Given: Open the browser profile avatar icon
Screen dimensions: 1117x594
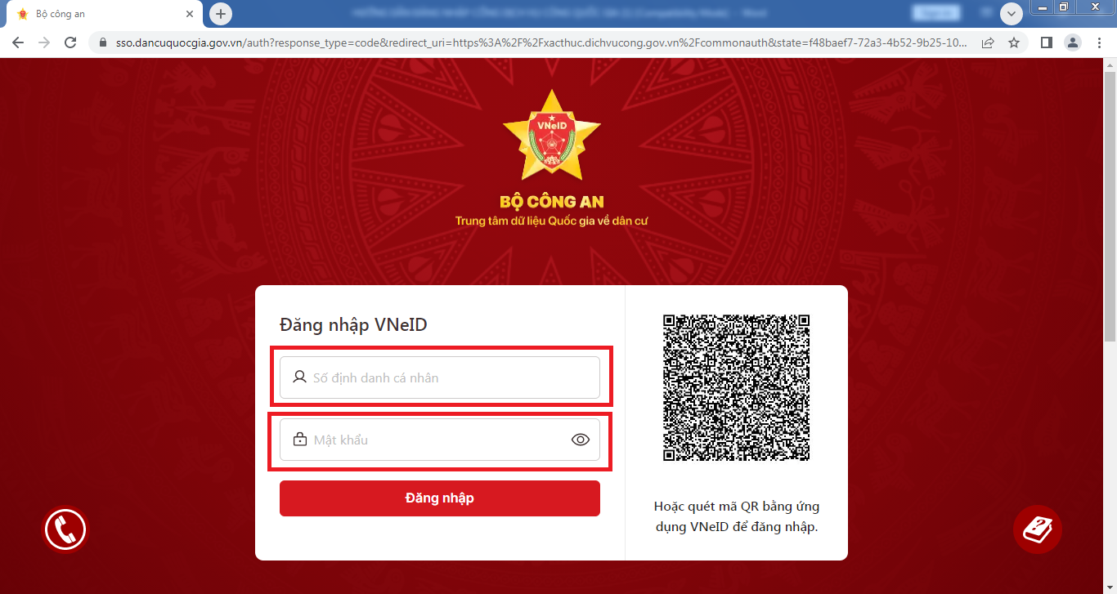Looking at the screenshot, I should coord(1074,42).
